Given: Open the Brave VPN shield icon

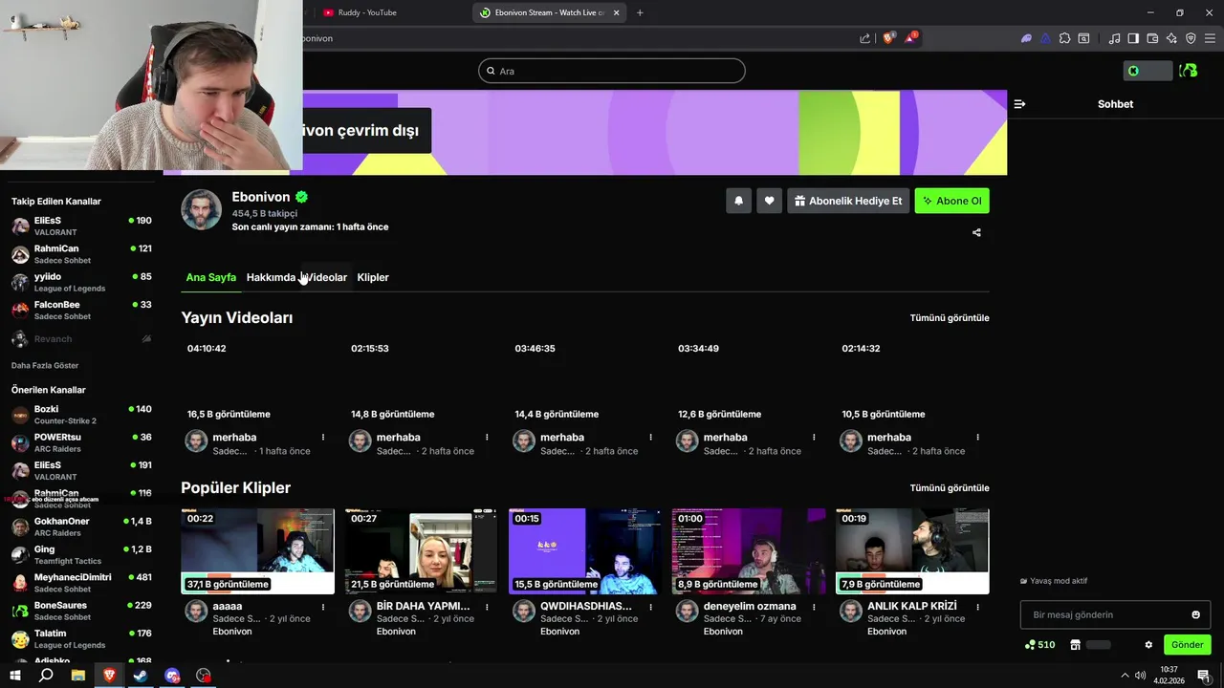Looking at the screenshot, I should click(1191, 38).
